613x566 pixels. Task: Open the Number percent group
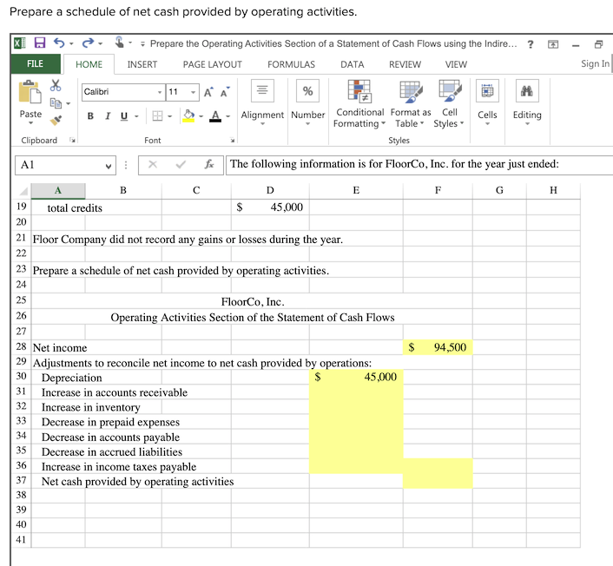click(x=307, y=103)
